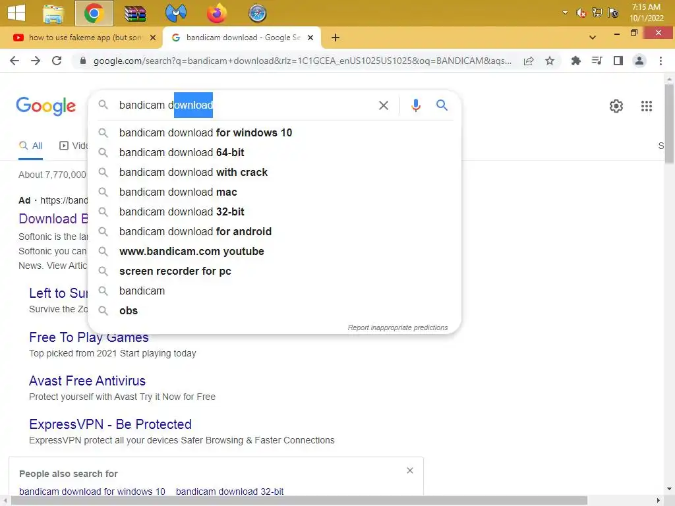
Task: Choose suggestion bandicam download for android
Action: [x=274, y=231]
